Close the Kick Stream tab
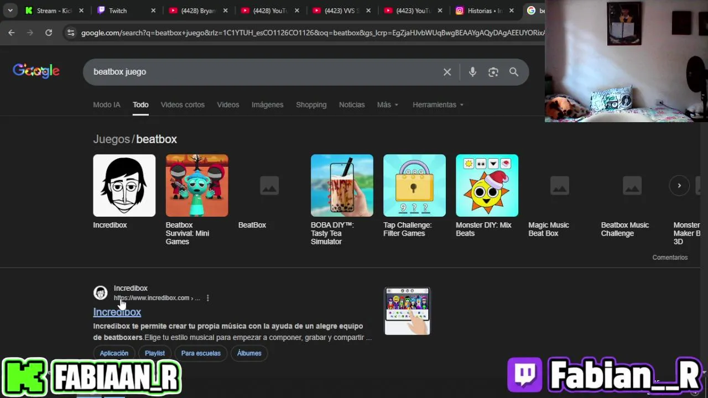 point(81,11)
